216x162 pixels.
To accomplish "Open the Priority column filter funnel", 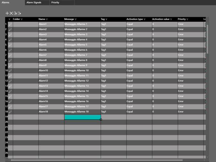I will 187,19.
